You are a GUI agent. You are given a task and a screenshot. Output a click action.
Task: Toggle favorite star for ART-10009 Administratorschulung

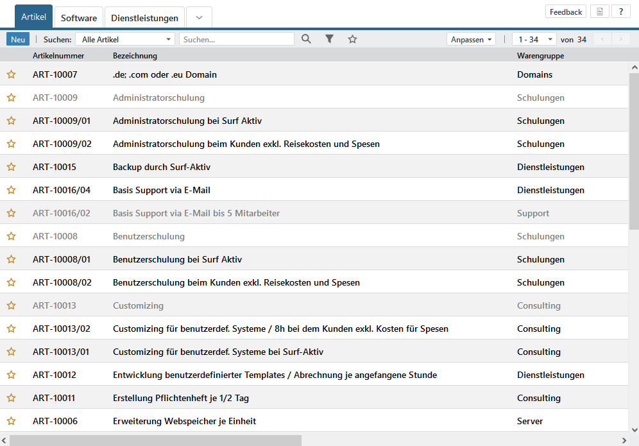coord(12,98)
